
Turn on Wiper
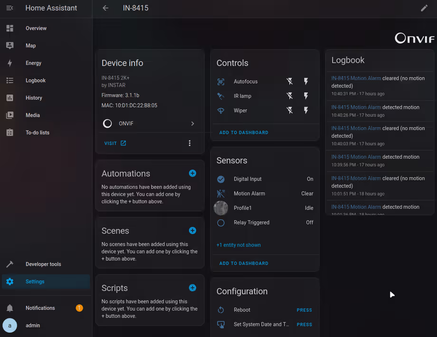pos(306,110)
